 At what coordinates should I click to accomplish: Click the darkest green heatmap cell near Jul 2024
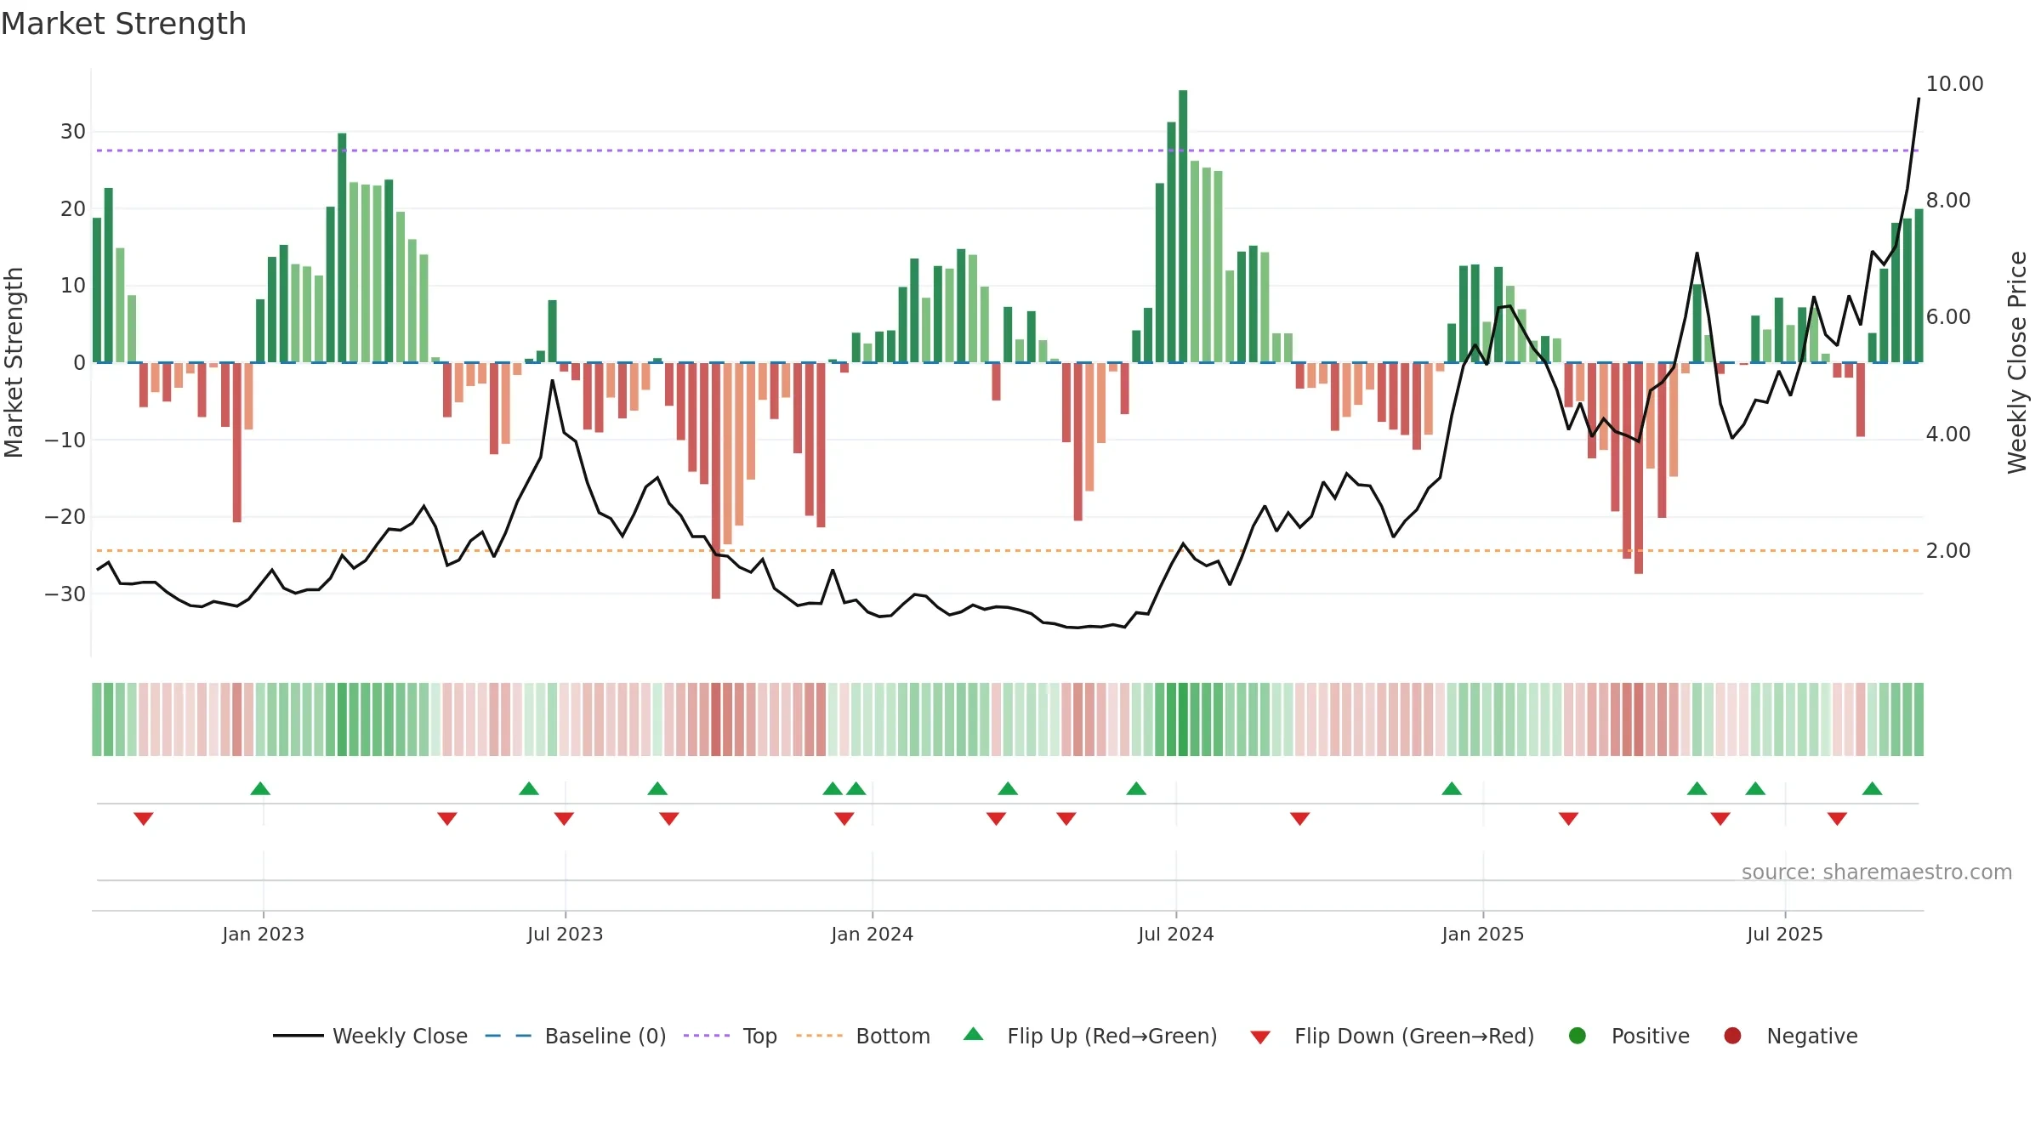[1183, 719]
